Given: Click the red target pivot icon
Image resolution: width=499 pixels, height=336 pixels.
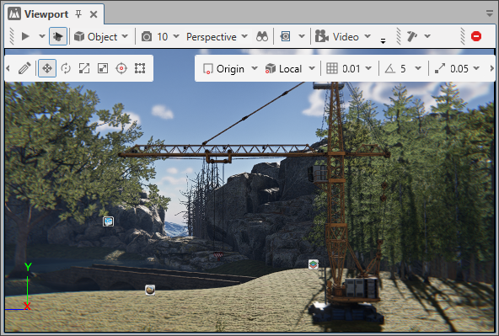Looking at the screenshot, I should pos(121,68).
